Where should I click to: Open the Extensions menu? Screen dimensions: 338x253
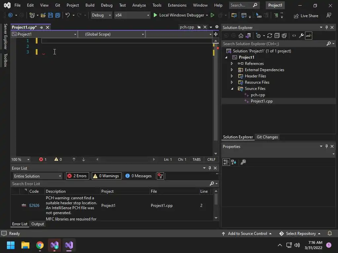point(177,5)
